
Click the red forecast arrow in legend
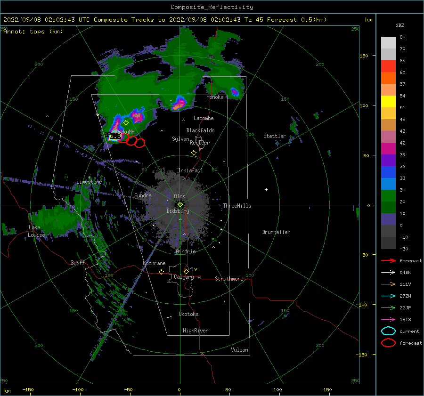coord(388,260)
